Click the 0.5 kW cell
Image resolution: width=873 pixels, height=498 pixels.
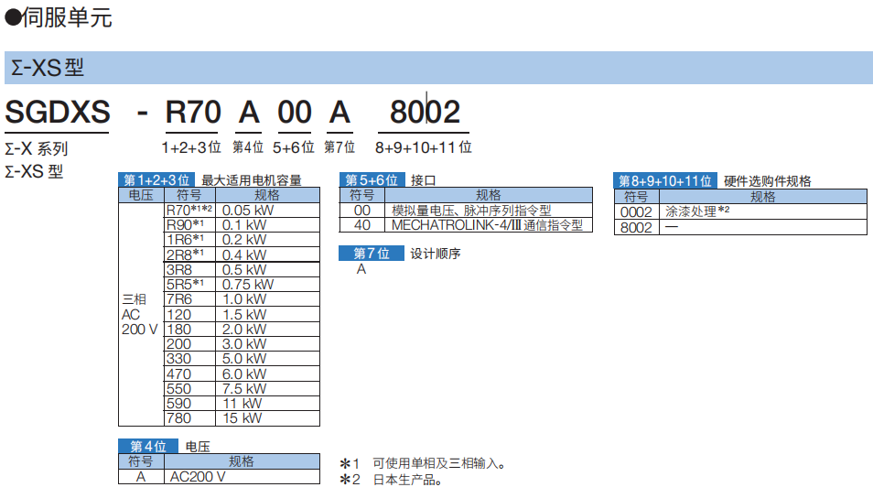(268, 270)
